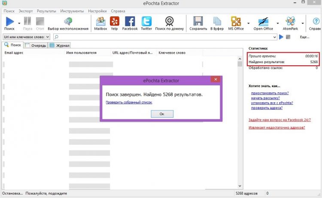Select the Twitter search icon
322x198 pixels.
[x=146, y=21]
